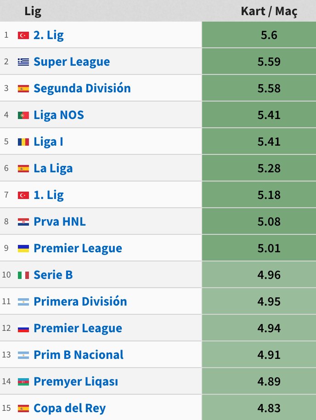Click the Greek flag next to Super League
This screenshot has height=420, width=316.
[x=23, y=62]
